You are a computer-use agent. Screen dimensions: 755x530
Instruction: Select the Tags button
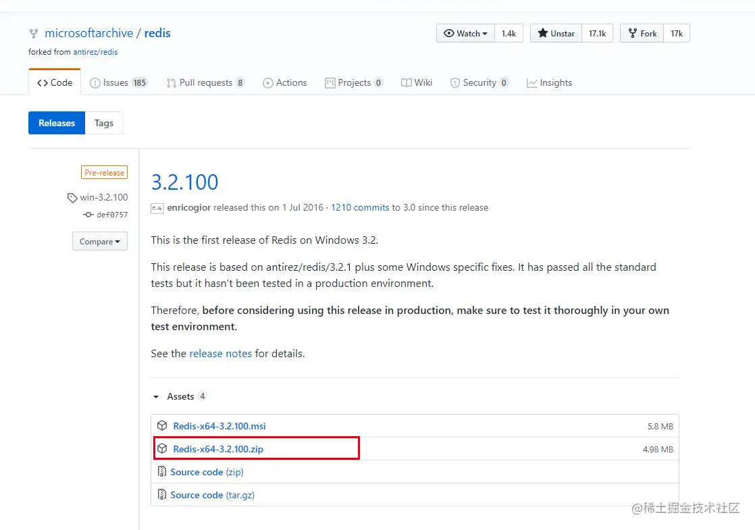pos(104,123)
